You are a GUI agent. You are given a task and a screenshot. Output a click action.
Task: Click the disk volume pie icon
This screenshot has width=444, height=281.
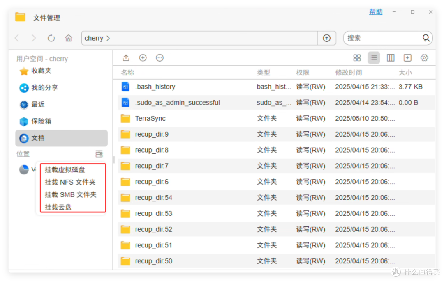tap(24, 169)
